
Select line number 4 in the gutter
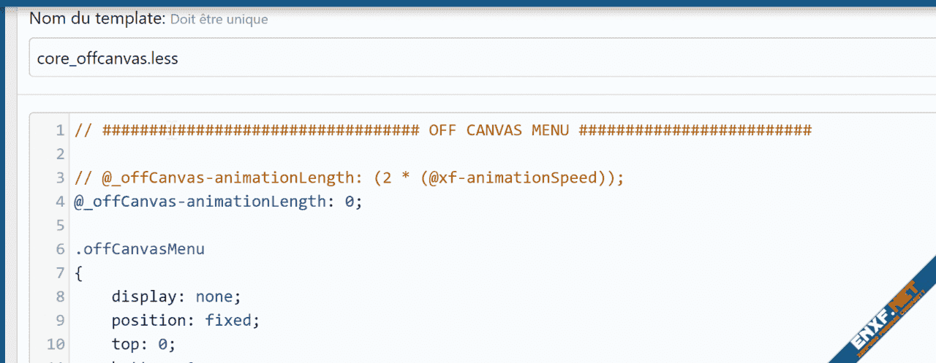(60, 202)
